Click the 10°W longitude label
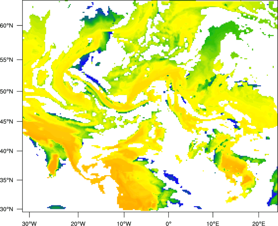 [124, 224]
